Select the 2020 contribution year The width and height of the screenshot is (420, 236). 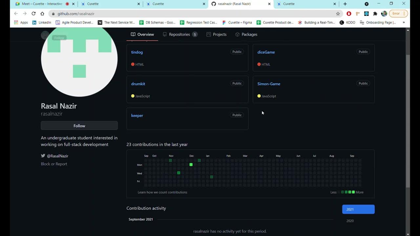[x=350, y=221]
